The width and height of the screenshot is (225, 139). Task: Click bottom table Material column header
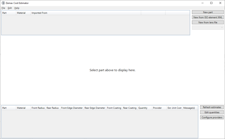coord(23,108)
